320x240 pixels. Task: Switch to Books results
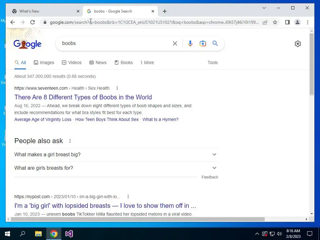tap(124, 62)
